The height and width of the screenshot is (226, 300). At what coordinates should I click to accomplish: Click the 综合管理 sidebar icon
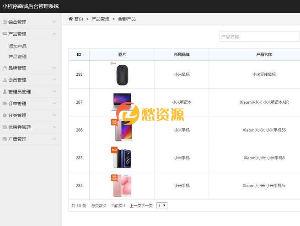[x=5, y=22]
